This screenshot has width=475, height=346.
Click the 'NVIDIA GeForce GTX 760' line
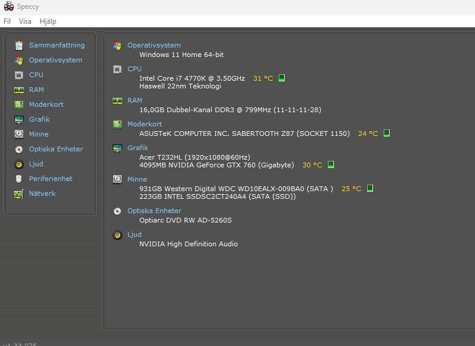click(x=216, y=165)
